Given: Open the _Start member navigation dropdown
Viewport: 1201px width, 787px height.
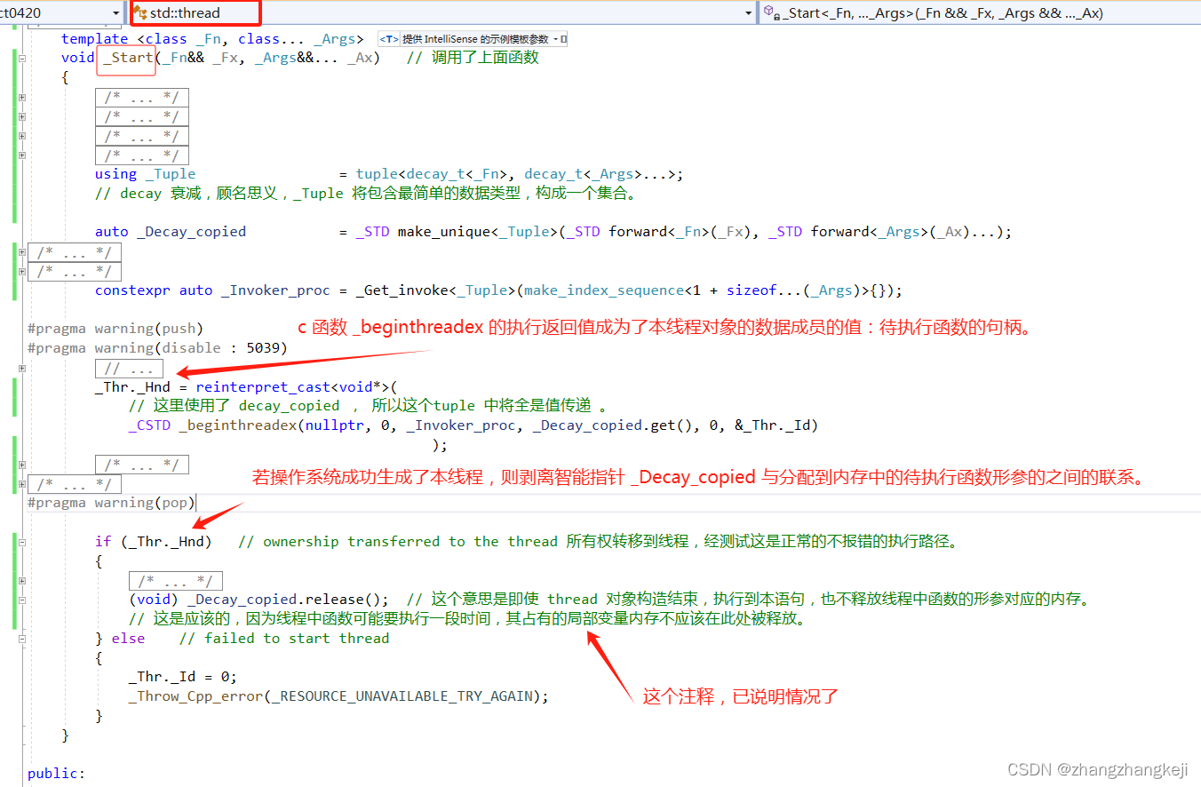Looking at the screenshot, I should point(982,13).
